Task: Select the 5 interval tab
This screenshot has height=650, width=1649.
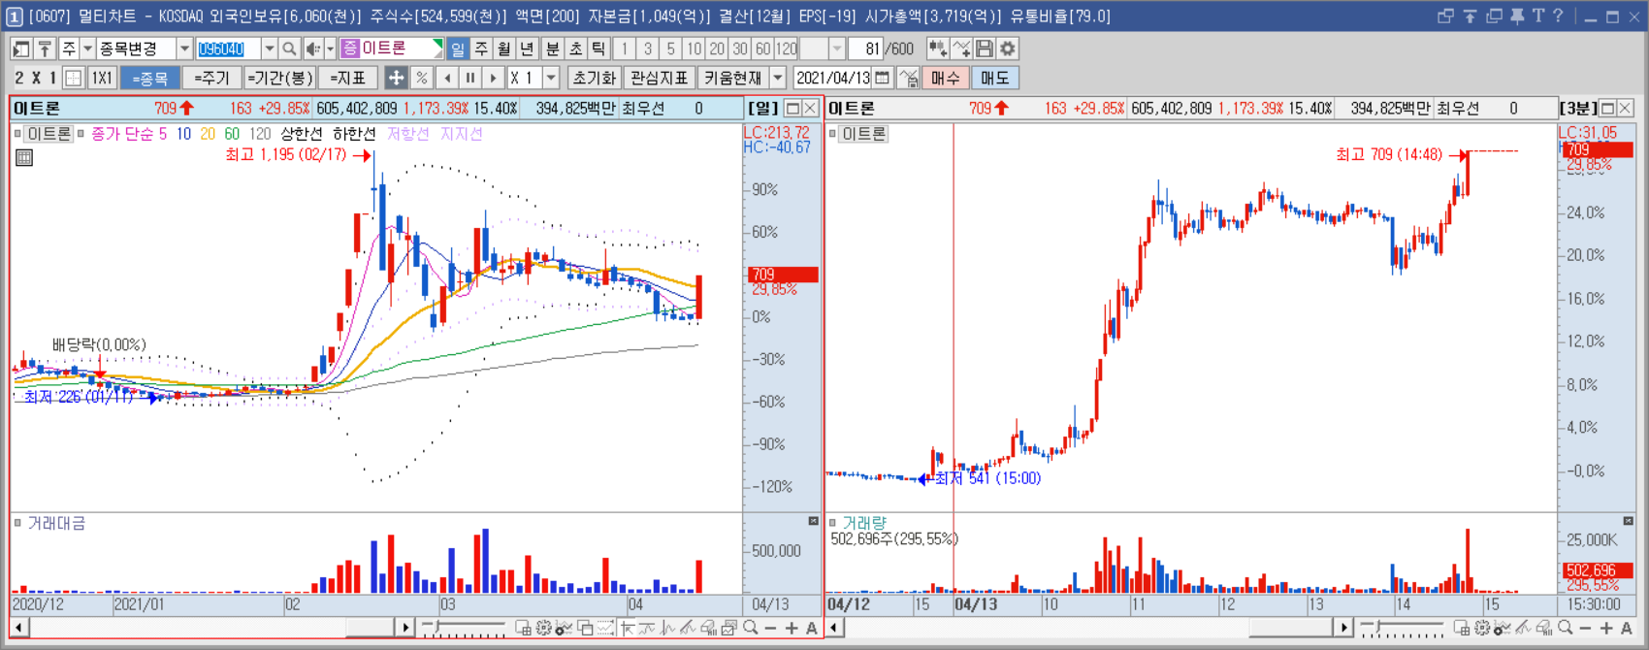Action: point(670,49)
